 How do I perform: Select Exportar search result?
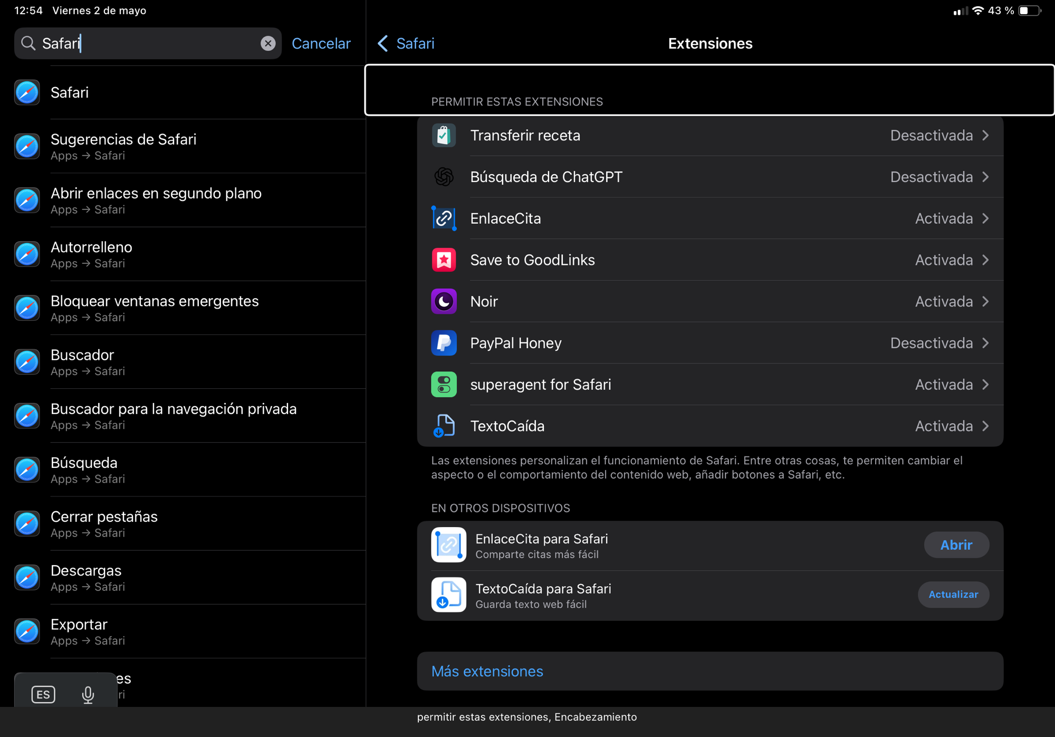tap(183, 631)
